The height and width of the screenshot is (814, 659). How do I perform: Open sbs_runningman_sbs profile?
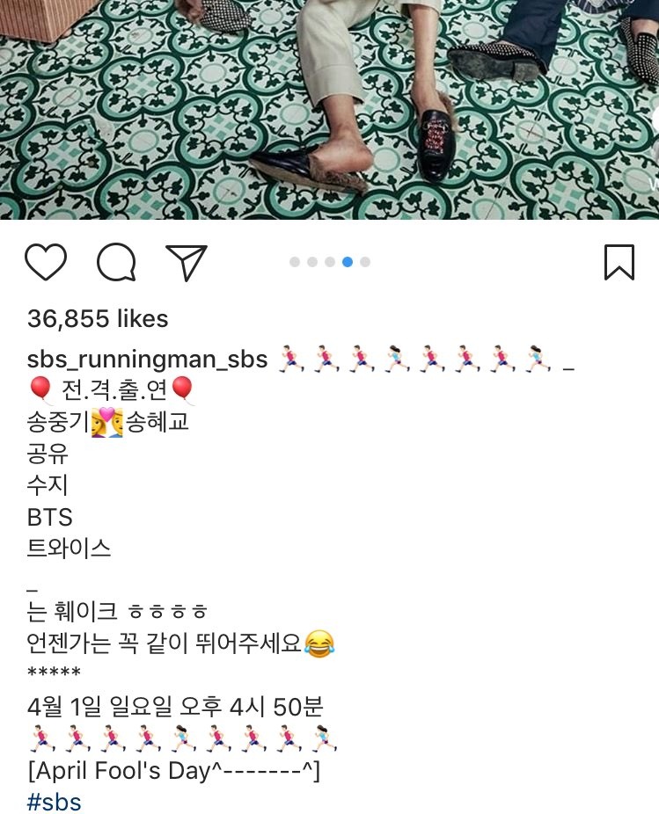coord(147,360)
